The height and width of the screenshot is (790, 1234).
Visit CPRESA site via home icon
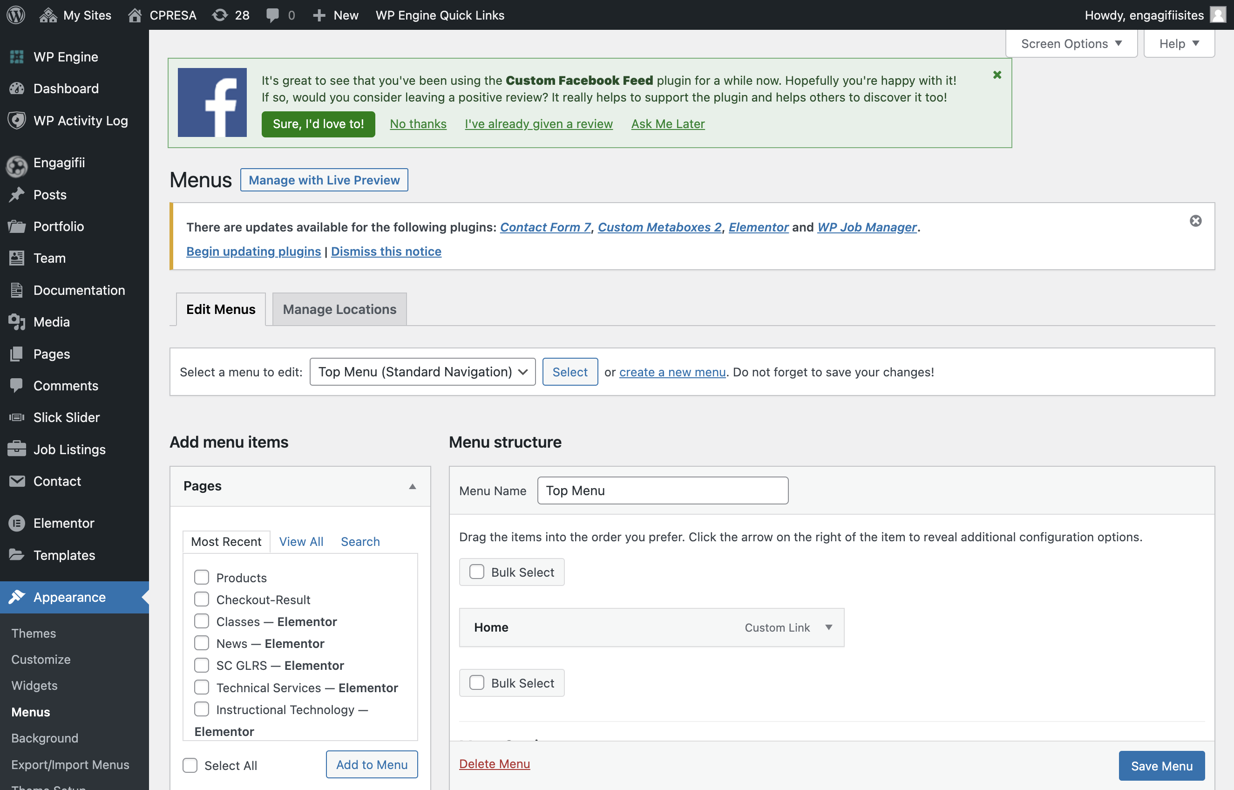click(x=135, y=15)
